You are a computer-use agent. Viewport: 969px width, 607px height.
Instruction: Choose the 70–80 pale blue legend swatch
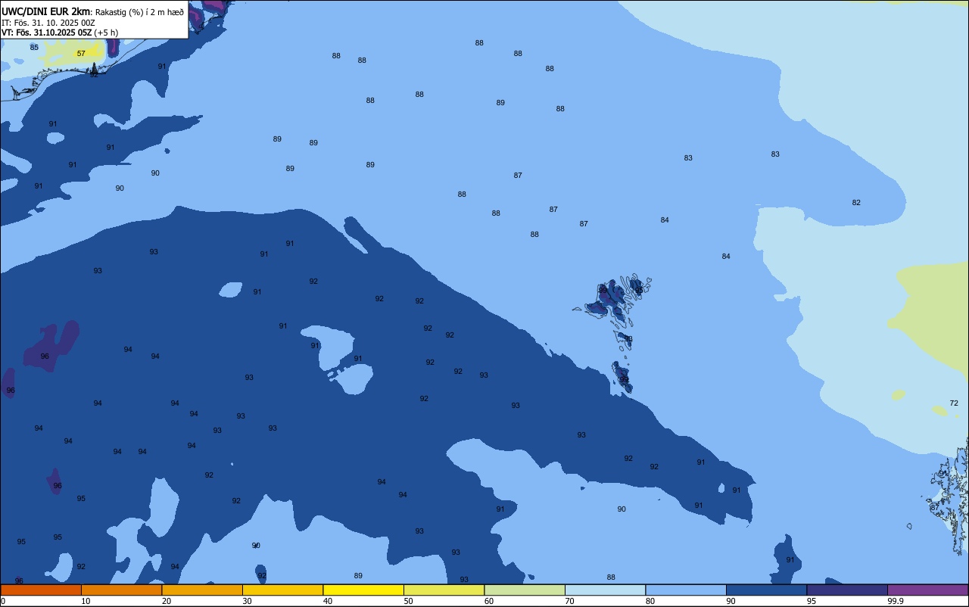(x=605, y=590)
